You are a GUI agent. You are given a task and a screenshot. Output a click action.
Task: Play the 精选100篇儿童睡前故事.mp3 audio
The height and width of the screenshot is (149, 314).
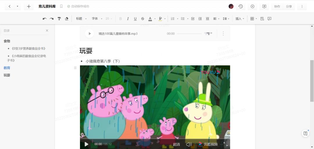point(90,34)
